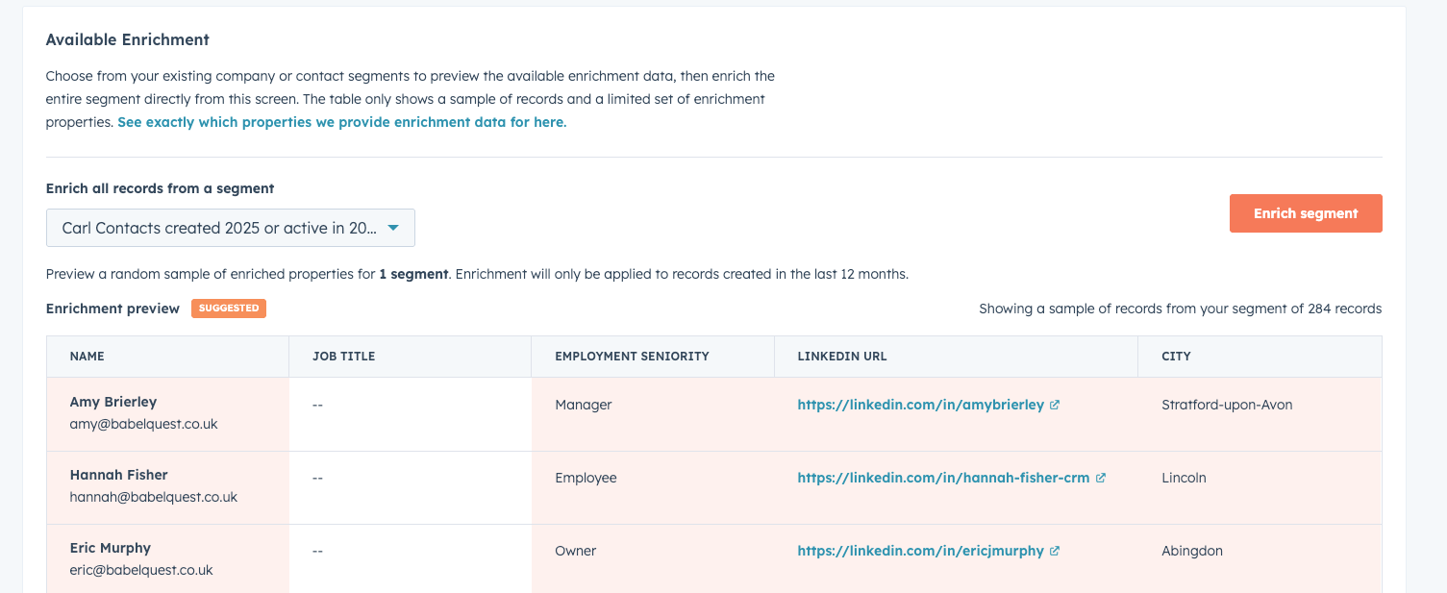Screen dimensions: 1447x593
Task: Click Amy Brierley's empty job title cell
Action: pos(411,414)
